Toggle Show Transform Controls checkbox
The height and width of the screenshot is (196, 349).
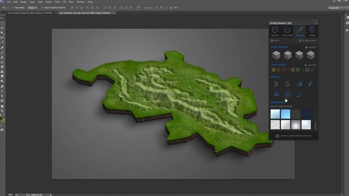coord(43,8)
